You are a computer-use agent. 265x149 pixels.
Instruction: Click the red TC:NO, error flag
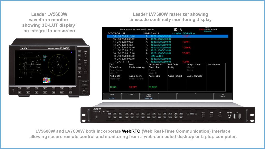[186, 62]
